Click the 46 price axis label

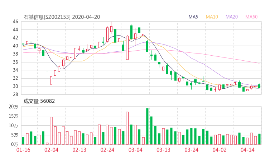tap(15, 22)
